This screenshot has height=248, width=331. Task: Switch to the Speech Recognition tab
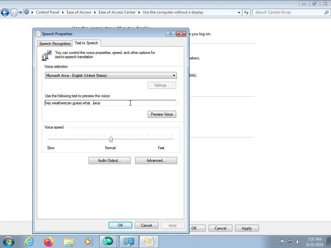[x=55, y=44]
